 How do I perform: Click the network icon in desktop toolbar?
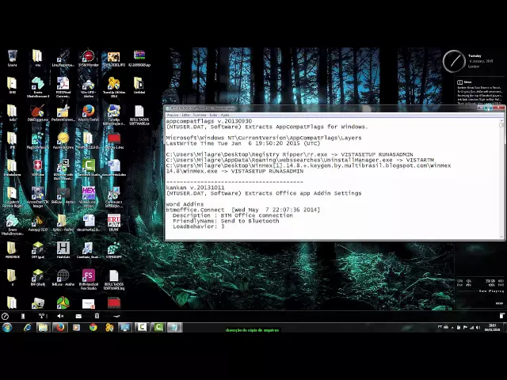(42, 316)
